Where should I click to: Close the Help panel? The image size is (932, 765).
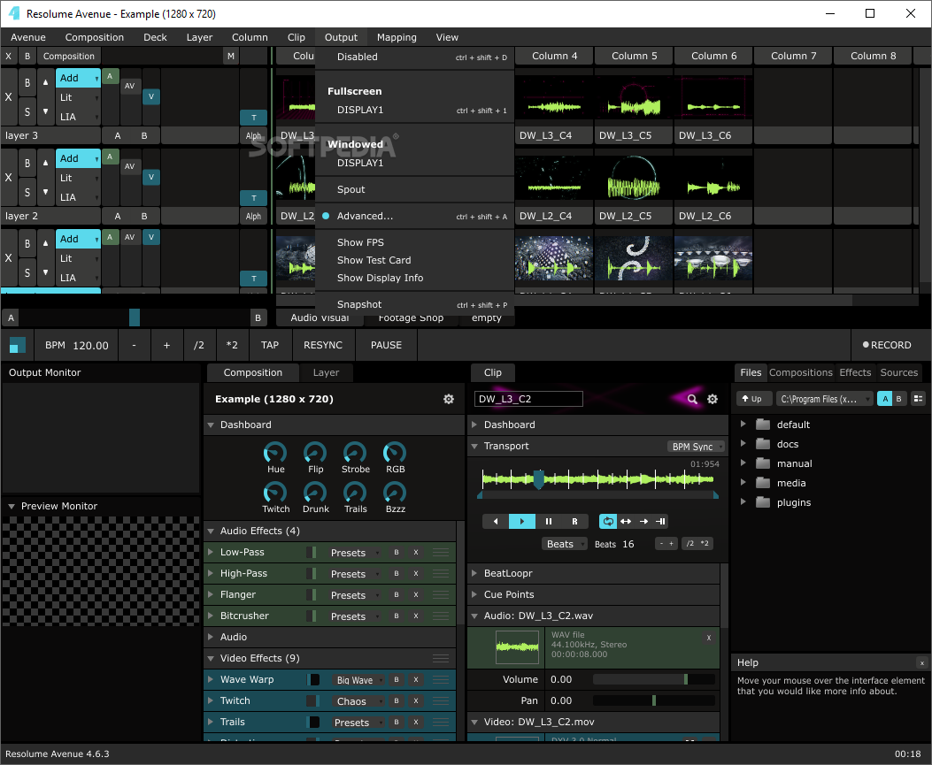[x=922, y=662]
